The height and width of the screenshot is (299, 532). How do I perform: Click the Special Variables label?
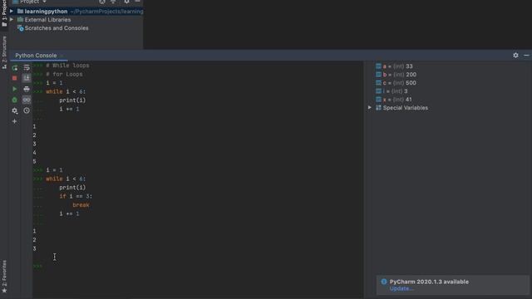click(405, 108)
